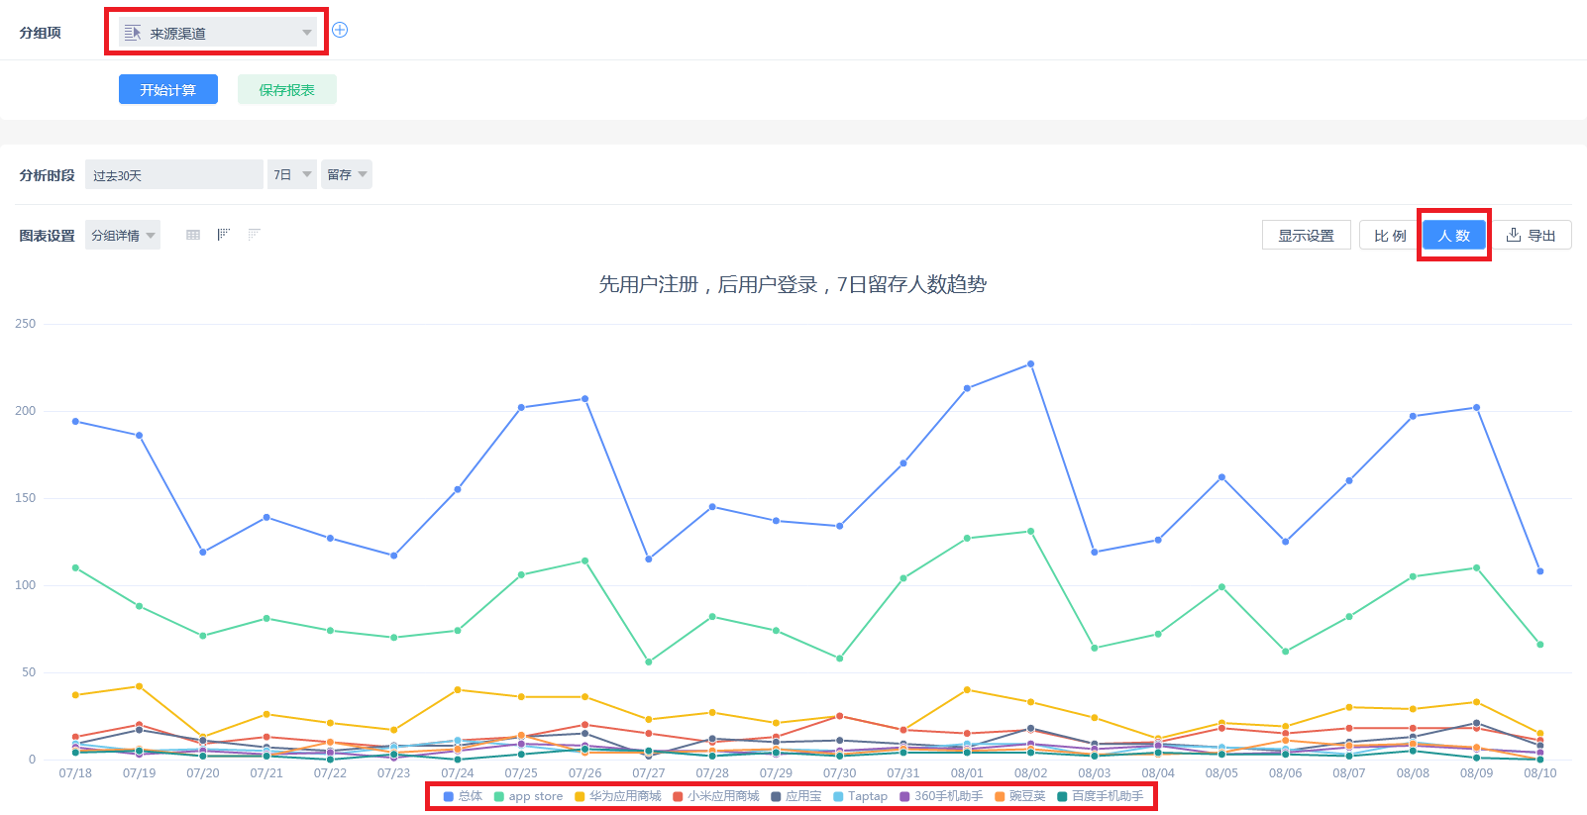
Task: Click the 分组项 label
Action: [40, 33]
